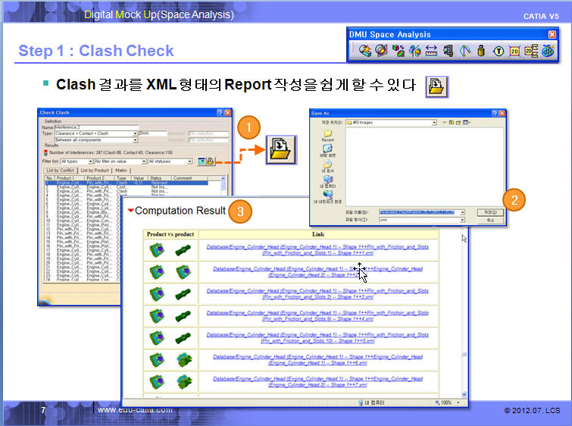Collapse the Computation Result red triangle
The image size is (572, 426).
click(x=131, y=211)
